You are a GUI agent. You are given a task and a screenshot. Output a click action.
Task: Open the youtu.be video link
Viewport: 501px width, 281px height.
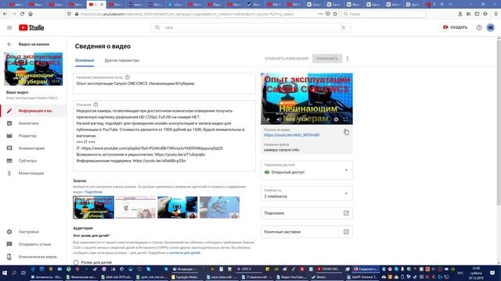pos(291,135)
